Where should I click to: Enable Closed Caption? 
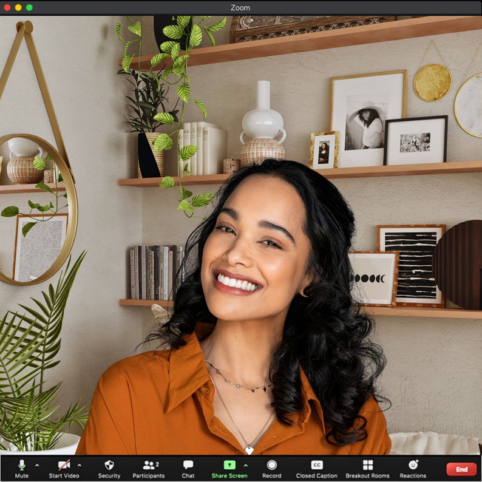(x=317, y=469)
